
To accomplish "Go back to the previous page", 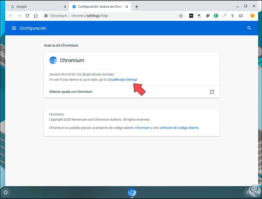I will pyautogui.click(x=11, y=16).
